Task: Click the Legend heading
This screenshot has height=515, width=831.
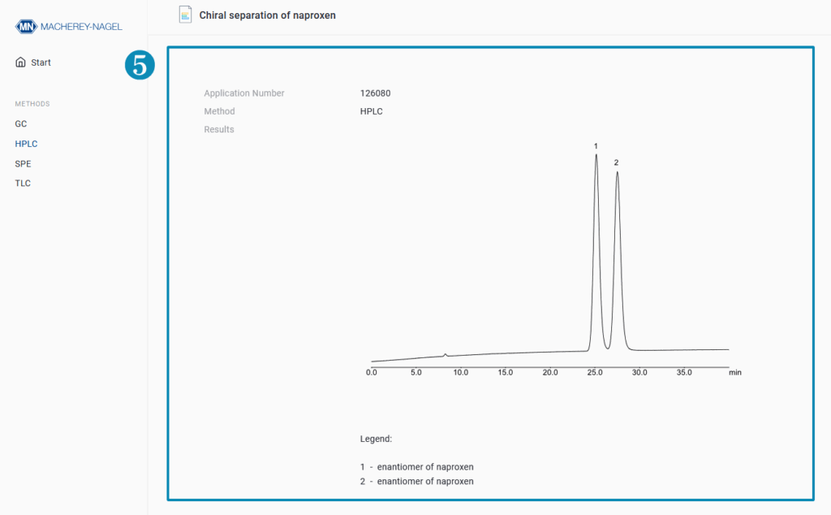Action: click(x=376, y=439)
